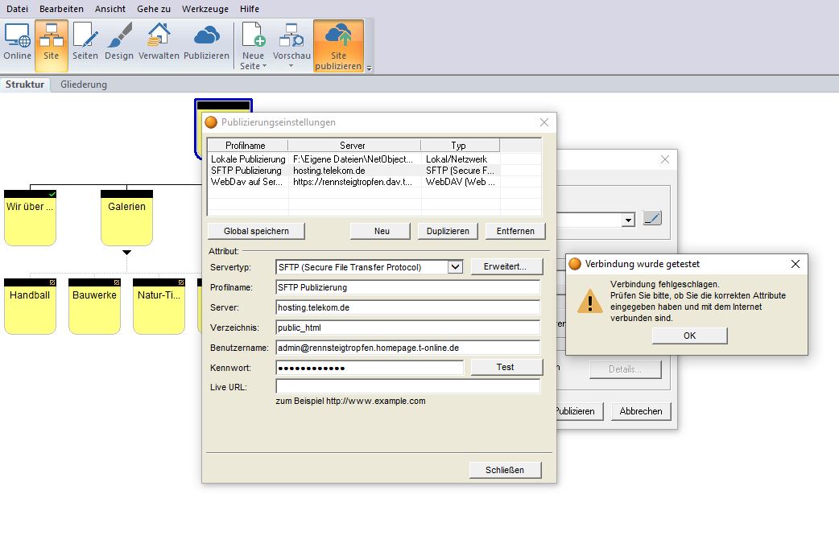This screenshot has width=839, height=552.
Task: Click the edit pencil icon beside dropdown
Action: click(x=652, y=219)
